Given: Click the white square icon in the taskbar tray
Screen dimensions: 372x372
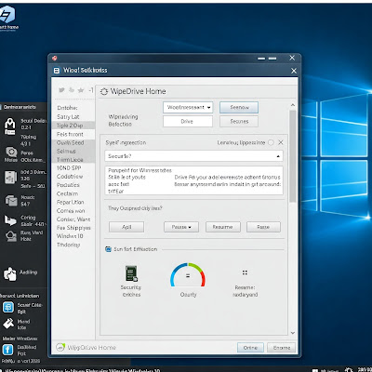Looking at the screenshot, I should tap(315, 370).
